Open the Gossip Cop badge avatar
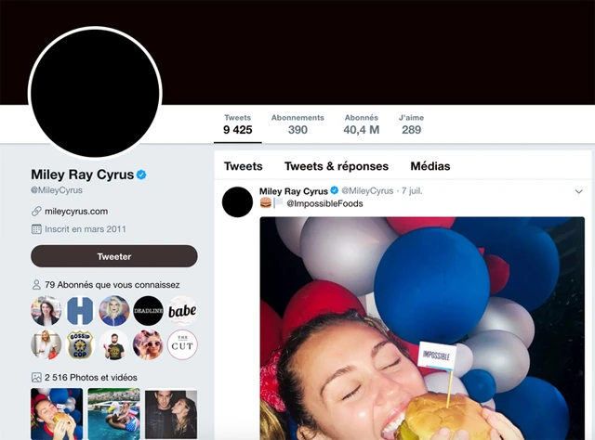The image size is (595, 440). click(x=80, y=345)
